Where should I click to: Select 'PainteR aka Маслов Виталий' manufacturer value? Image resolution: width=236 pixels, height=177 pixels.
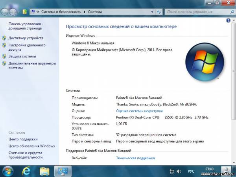coord(139,98)
